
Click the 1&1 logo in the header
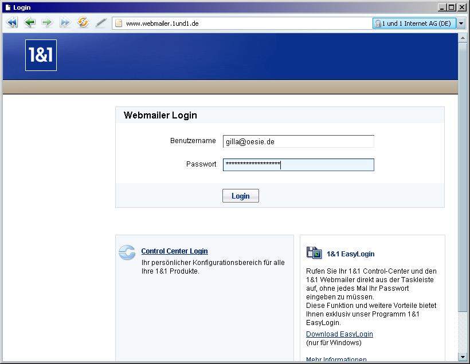(41, 56)
